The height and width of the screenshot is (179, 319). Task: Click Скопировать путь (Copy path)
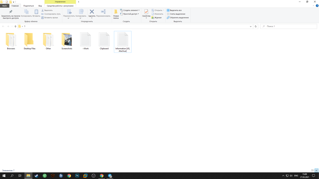[x=51, y=14]
